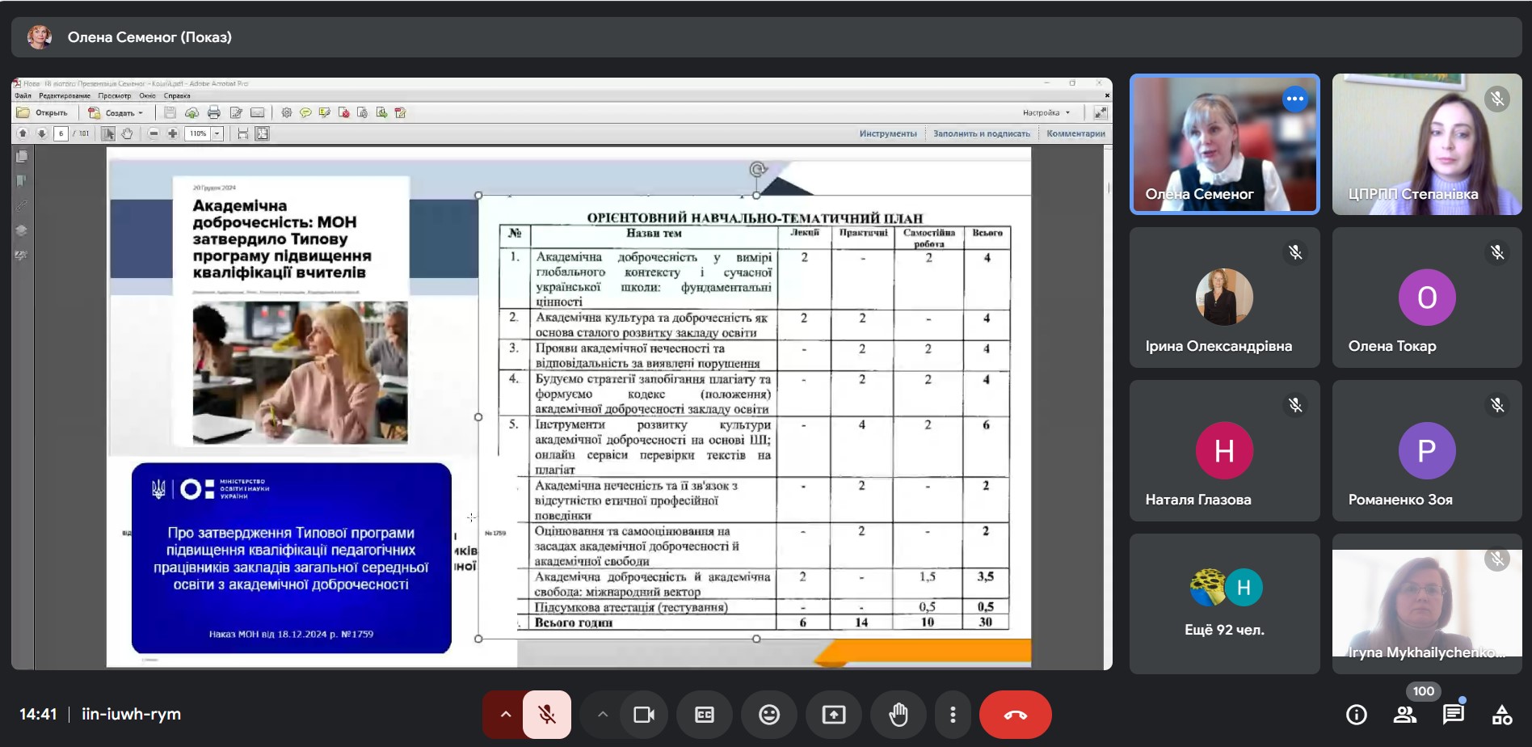Click the fit width scroll mode icon

point(242,133)
